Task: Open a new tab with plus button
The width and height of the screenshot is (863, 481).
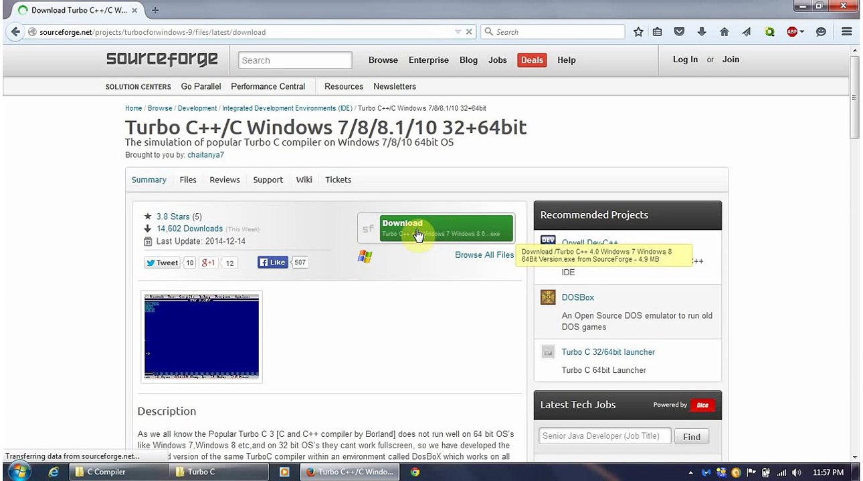Action: pos(155,10)
